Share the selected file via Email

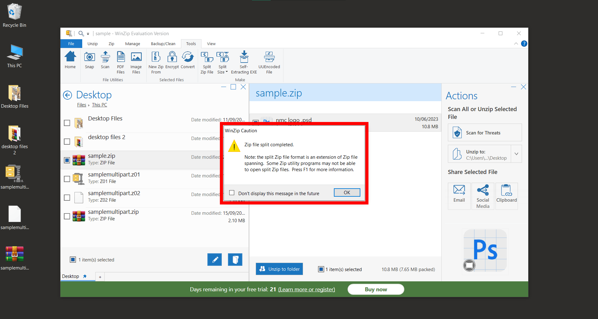[459, 195]
